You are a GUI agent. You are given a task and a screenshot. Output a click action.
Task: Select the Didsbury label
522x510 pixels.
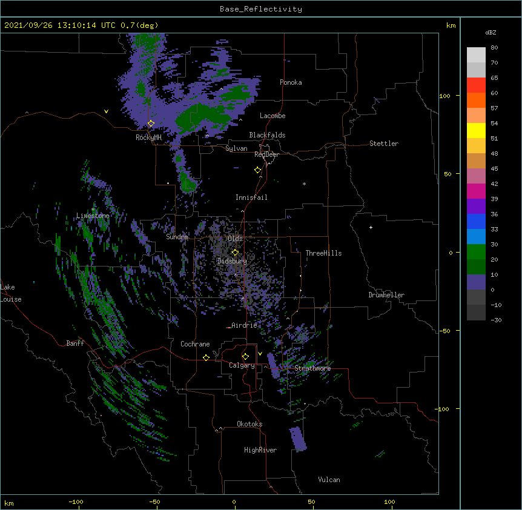(x=232, y=261)
